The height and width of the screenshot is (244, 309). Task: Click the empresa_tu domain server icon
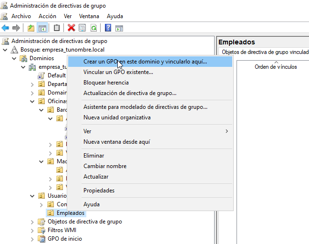coord(32,67)
